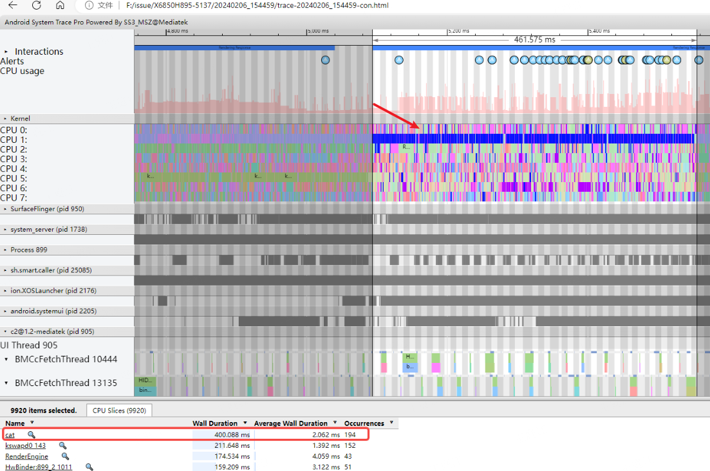Open the HwBinder:899_2 1011 link

(39, 467)
